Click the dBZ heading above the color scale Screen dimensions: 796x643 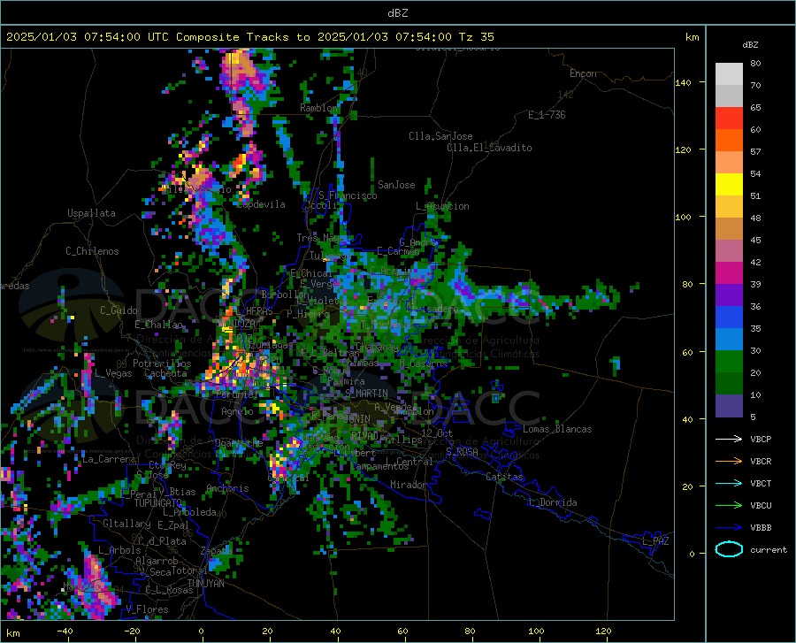pos(750,44)
